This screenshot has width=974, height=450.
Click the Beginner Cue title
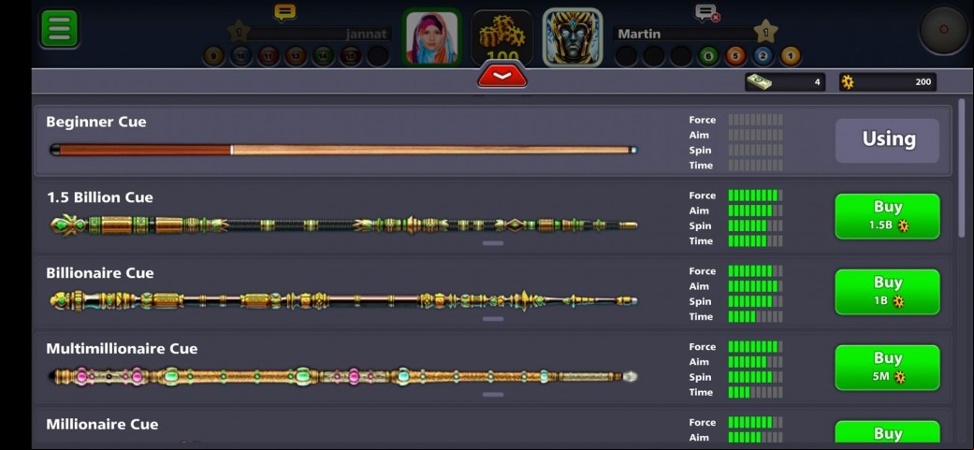tap(96, 122)
